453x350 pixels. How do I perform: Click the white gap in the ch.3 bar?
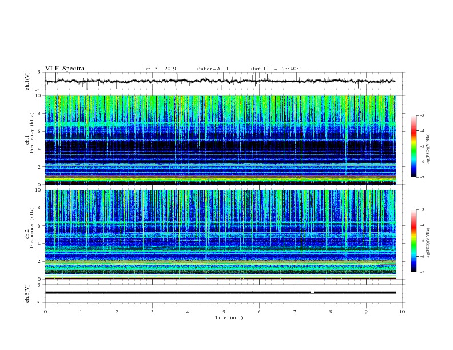click(313, 293)
